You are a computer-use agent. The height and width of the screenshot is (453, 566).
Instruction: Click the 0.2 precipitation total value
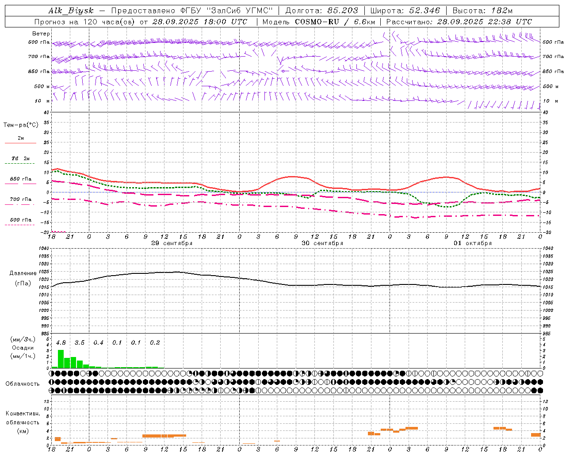pos(155,343)
